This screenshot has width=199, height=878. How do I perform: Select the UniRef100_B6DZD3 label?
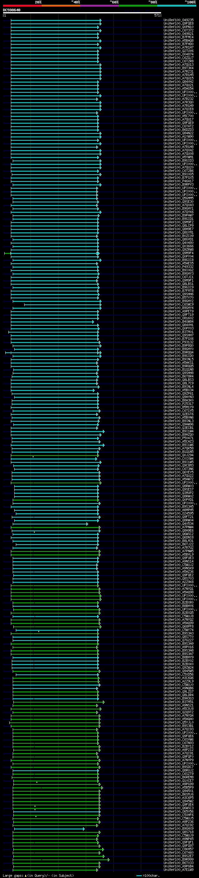178,130
